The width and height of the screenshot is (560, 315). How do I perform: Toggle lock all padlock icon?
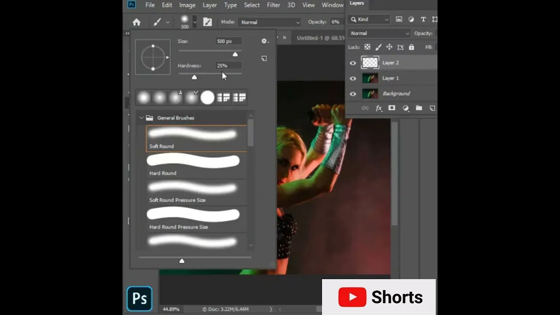411,47
